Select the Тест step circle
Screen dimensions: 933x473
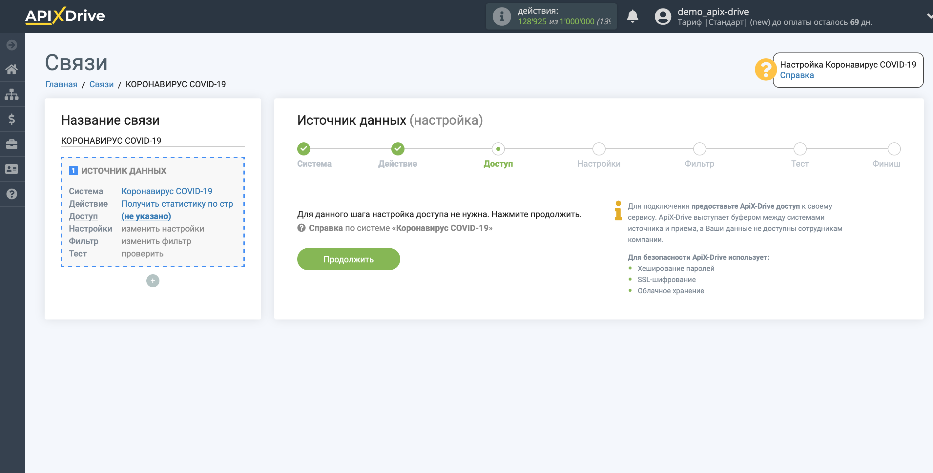tap(800, 149)
